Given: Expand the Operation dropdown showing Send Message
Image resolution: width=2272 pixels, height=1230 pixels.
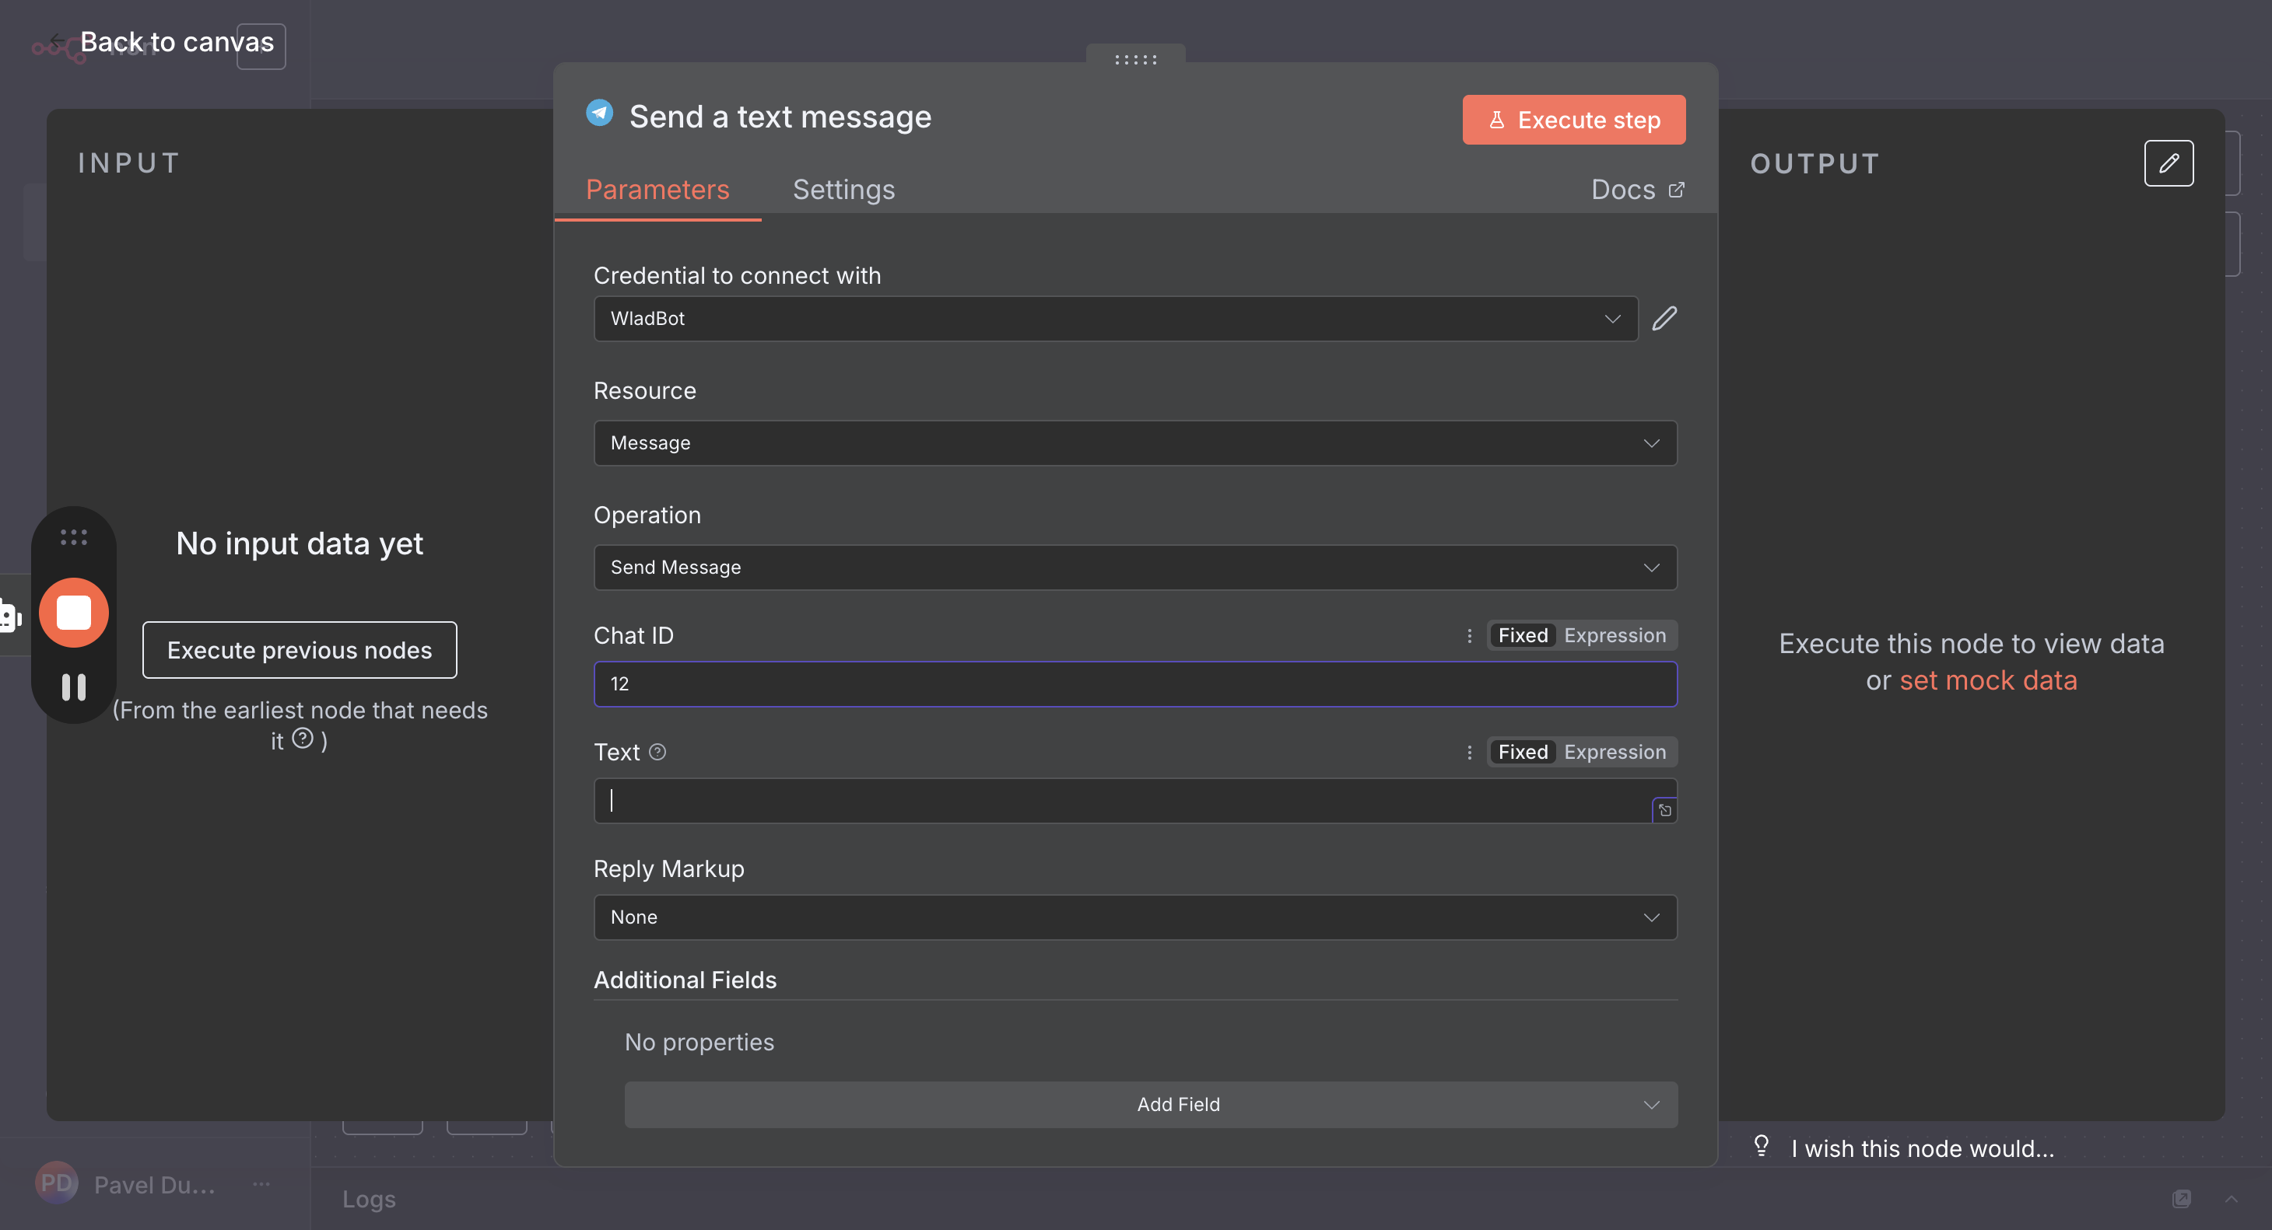Looking at the screenshot, I should [1134, 568].
